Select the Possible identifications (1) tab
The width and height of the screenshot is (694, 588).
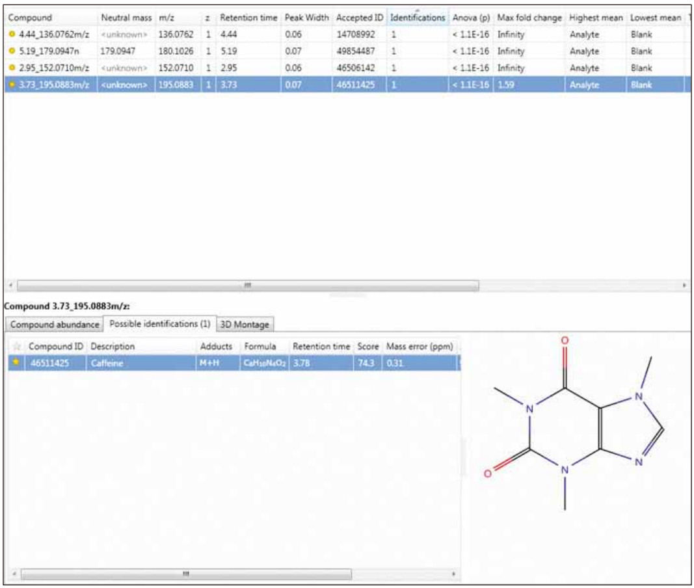160,323
